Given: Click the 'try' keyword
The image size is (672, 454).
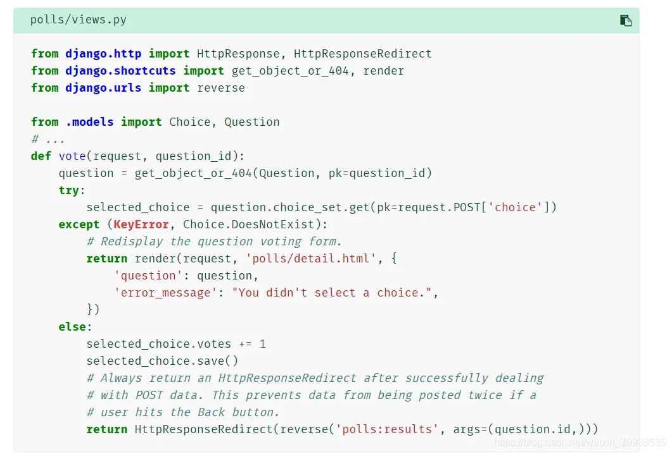Looking at the screenshot, I should pos(69,190).
